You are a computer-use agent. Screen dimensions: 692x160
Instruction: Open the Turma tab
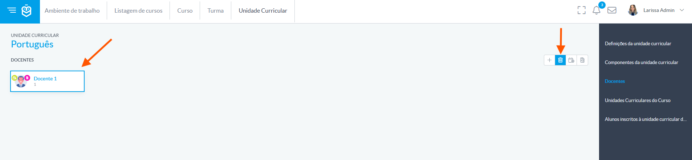point(215,11)
